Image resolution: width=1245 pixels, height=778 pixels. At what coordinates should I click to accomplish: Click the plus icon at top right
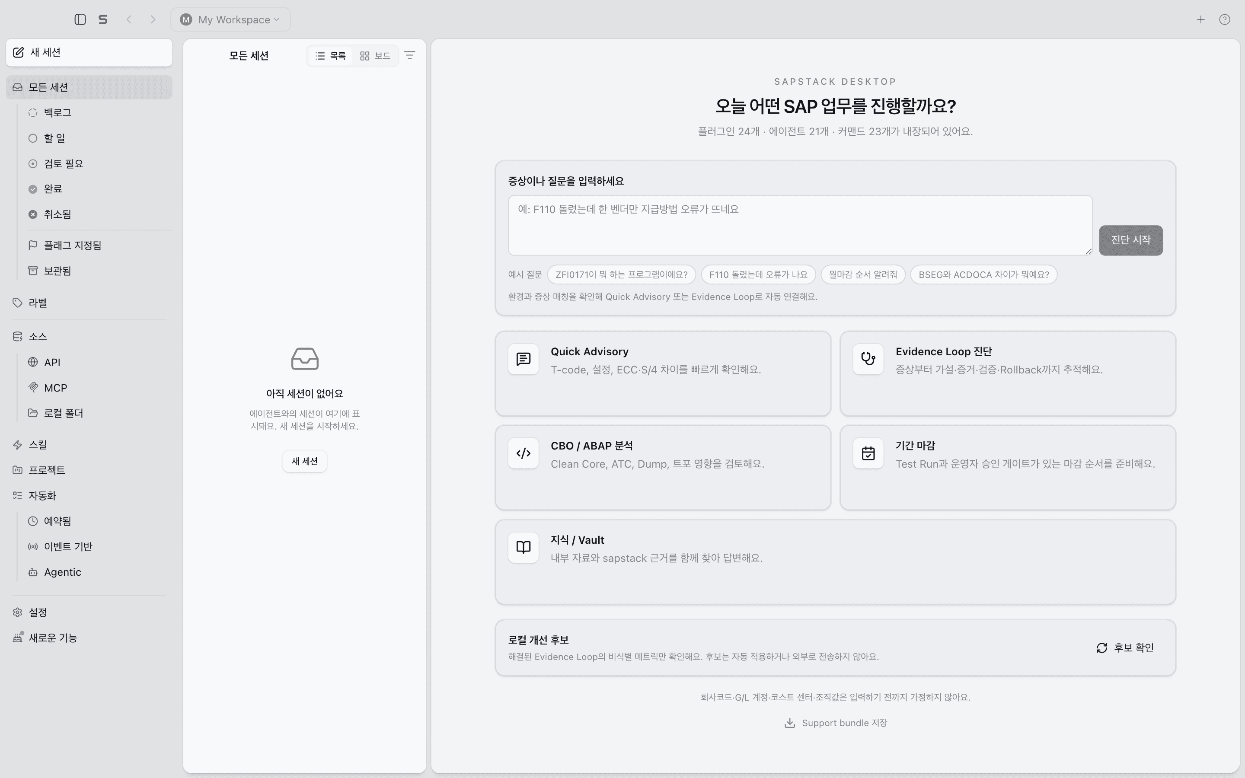pyautogui.click(x=1201, y=19)
